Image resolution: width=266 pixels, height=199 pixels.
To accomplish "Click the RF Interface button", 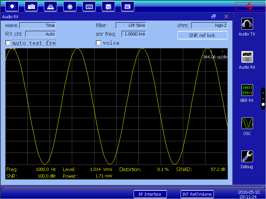I will coord(150,194).
